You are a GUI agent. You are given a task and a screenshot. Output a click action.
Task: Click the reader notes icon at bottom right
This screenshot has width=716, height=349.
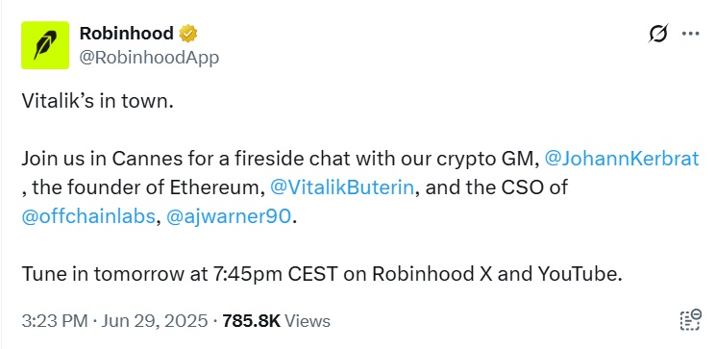pos(690,320)
